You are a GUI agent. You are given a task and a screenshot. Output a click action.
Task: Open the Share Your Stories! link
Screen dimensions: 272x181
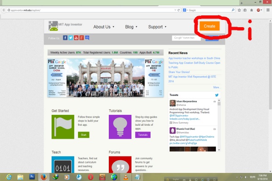pyautogui.click(x=179, y=72)
